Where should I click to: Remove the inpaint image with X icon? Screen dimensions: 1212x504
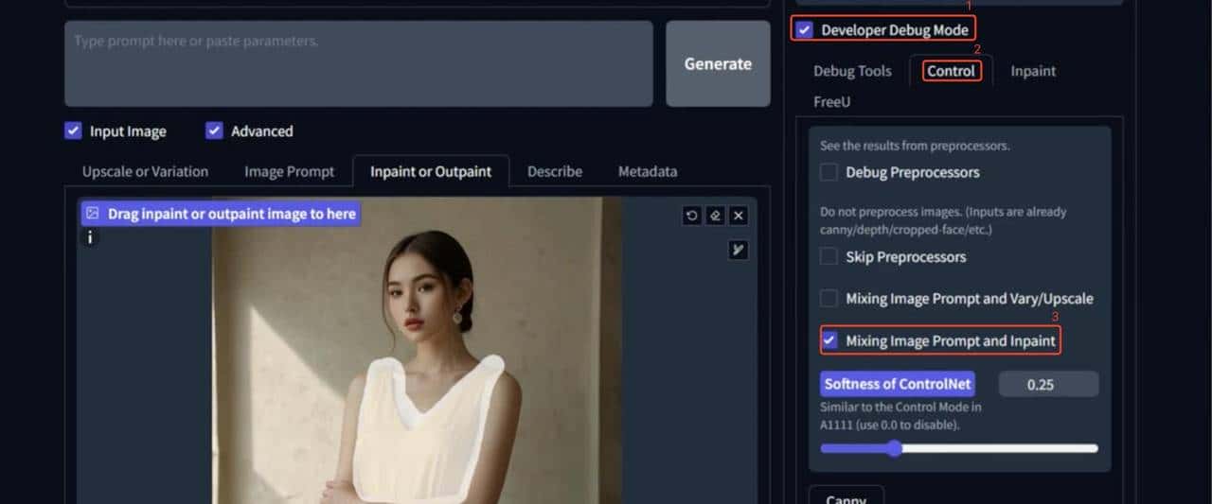[x=740, y=216]
